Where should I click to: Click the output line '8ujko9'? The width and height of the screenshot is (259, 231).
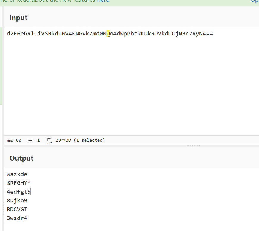[x=17, y=201]
